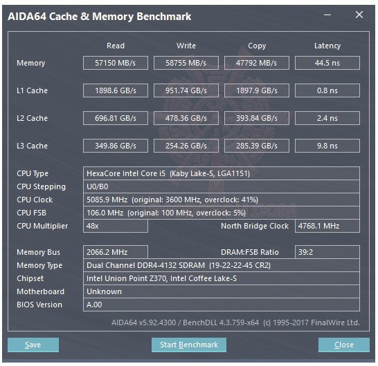Click Memory Bus value 2066.2 MHz
Image resolution: width=378 pixels, height=366 pixels.
[x=116, y=252]
